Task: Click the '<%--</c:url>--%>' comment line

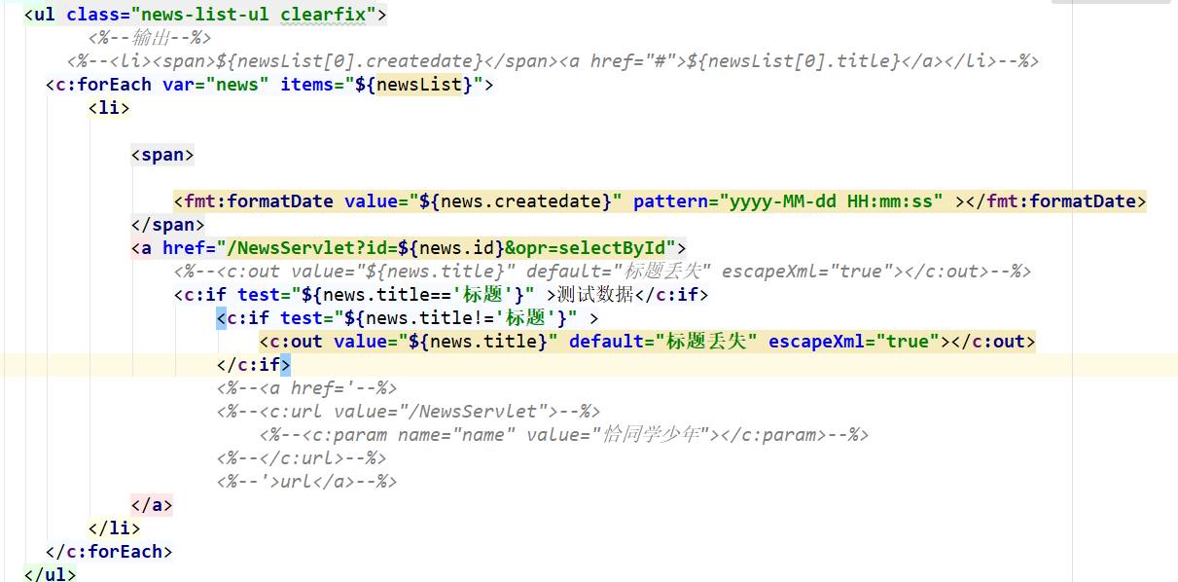Action: pos(302,458)
